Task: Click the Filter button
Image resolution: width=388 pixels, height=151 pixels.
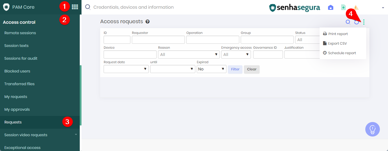Action: tap(235, 69)
